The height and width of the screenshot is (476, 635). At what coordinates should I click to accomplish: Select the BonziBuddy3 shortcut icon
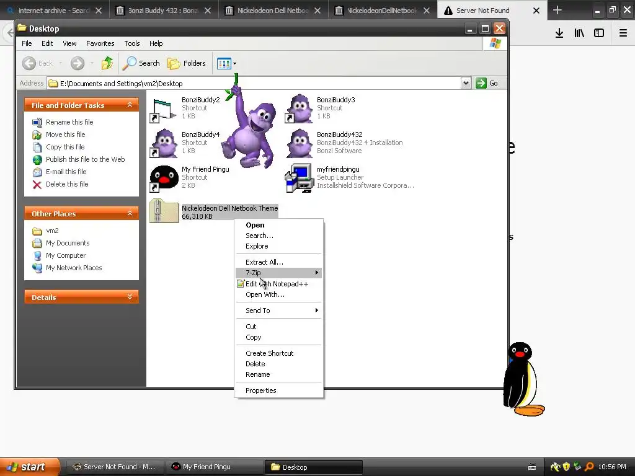pos(299,108)
